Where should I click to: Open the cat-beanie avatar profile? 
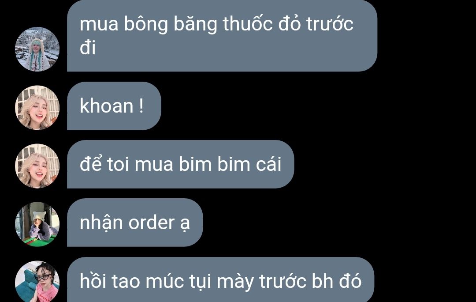[x=37, y=224]
